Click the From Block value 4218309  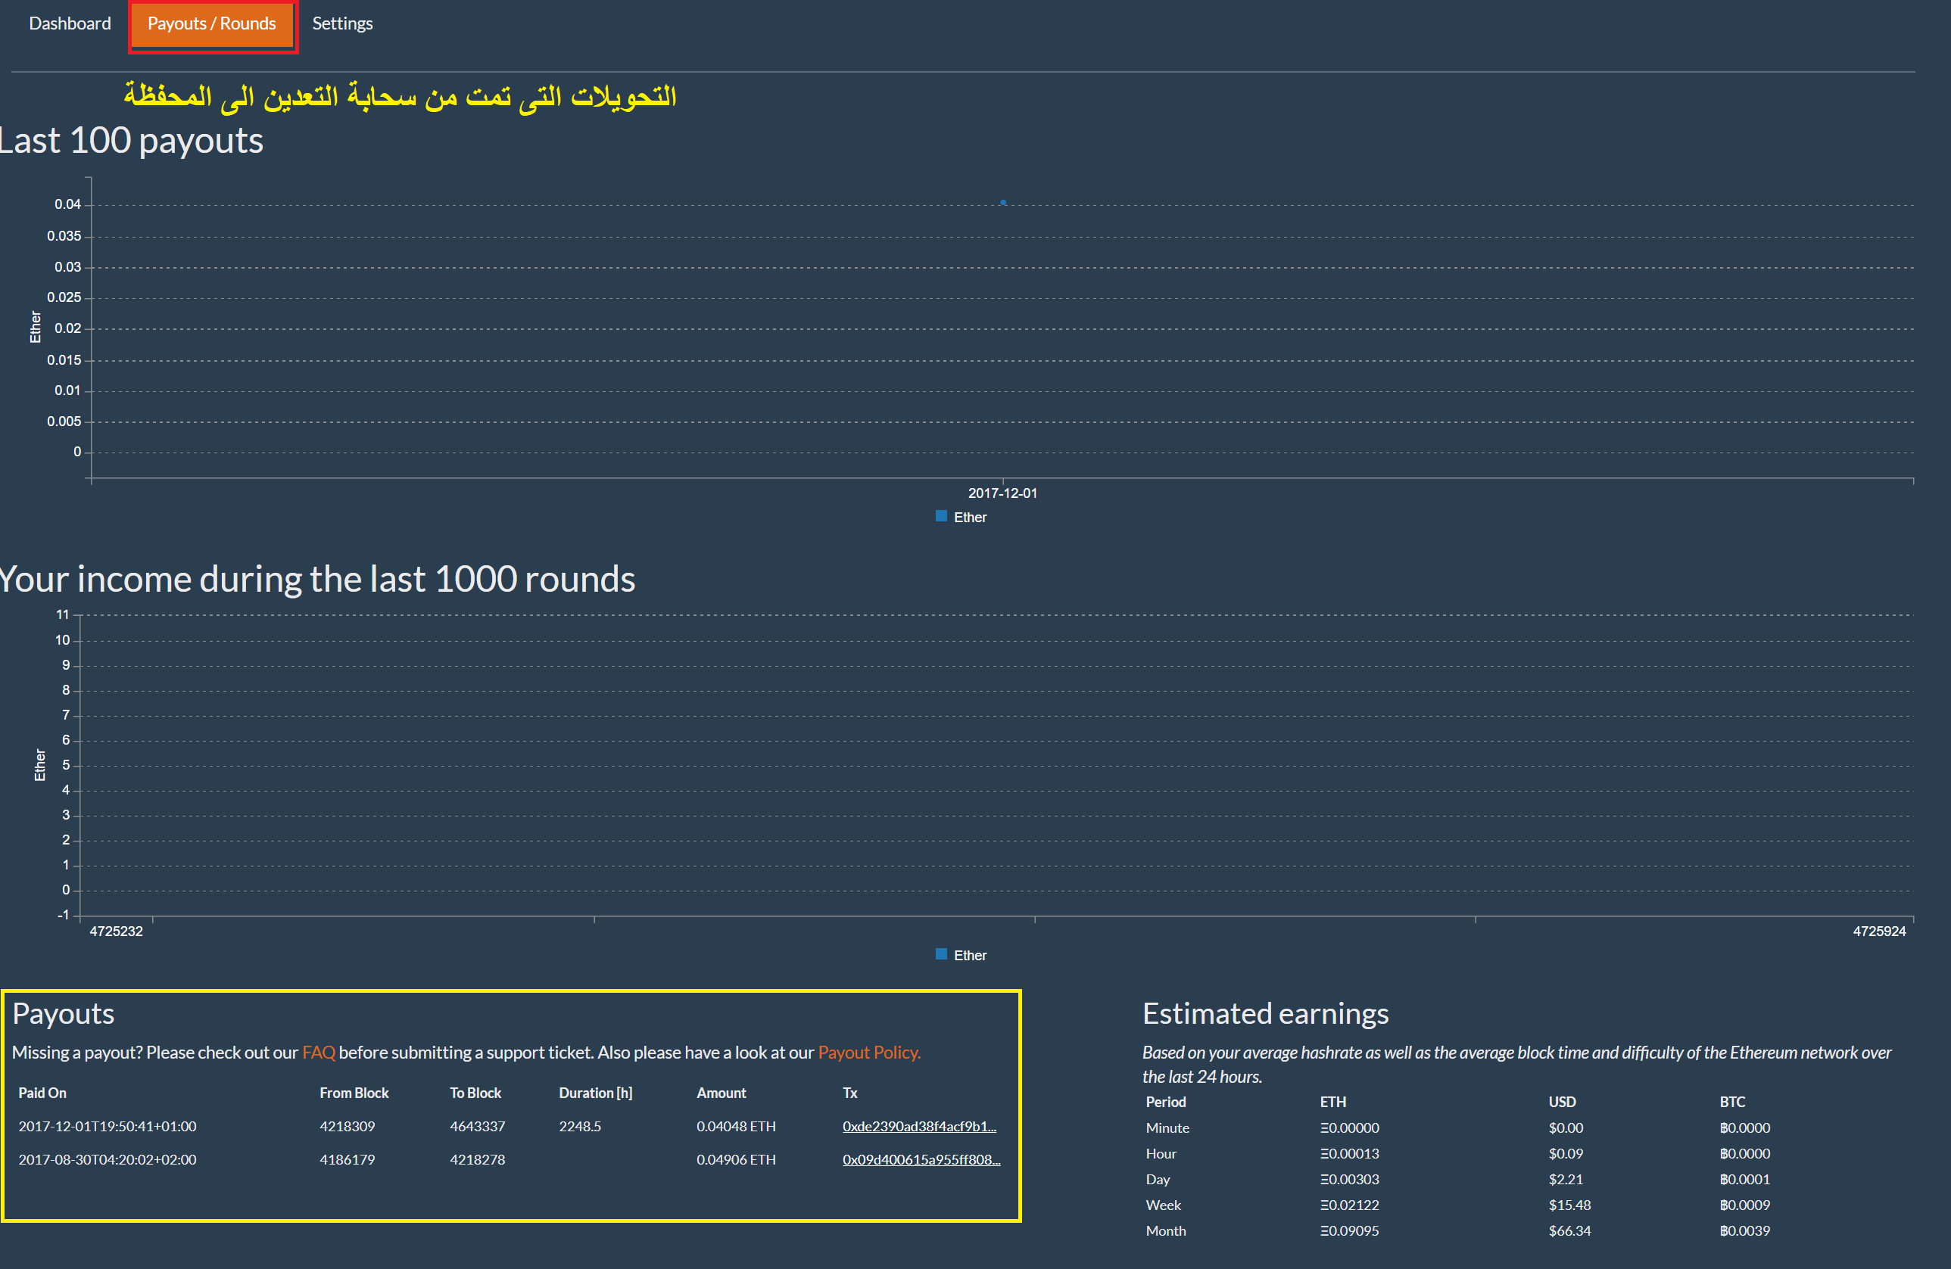click(x=348, y=1127)
